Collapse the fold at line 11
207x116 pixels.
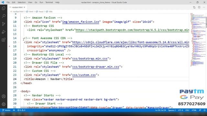coord(19,26)
